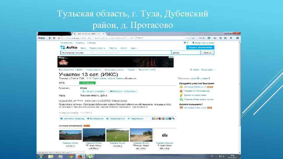Open the green field listing thumbnail
The height and width of the screenshot is (159, 283).
click(118, 135)
